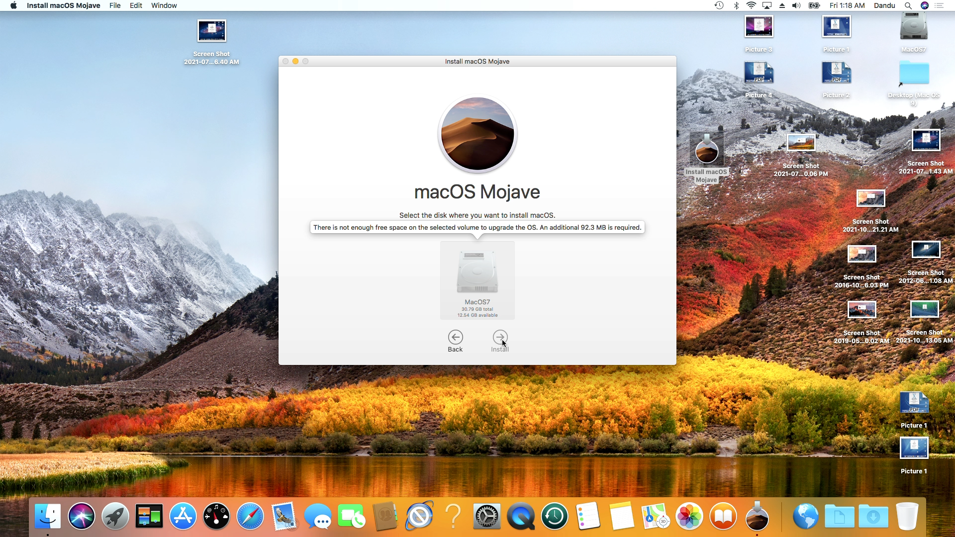Select Screen Shot 2021-07...1.43 AM file
The image size is (955, 537).
click(x=926, y=140)
